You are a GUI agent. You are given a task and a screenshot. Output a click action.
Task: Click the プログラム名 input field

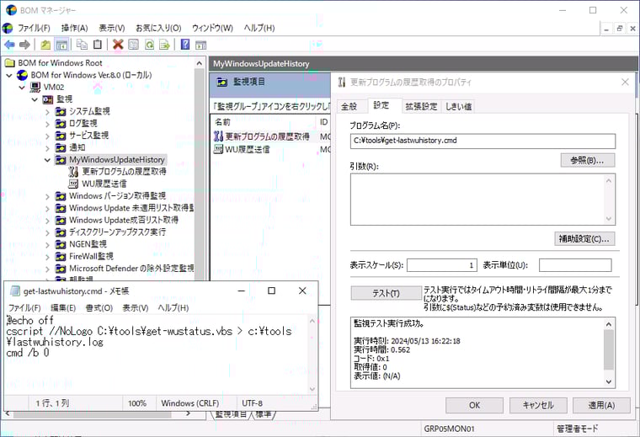click(483, 141)
